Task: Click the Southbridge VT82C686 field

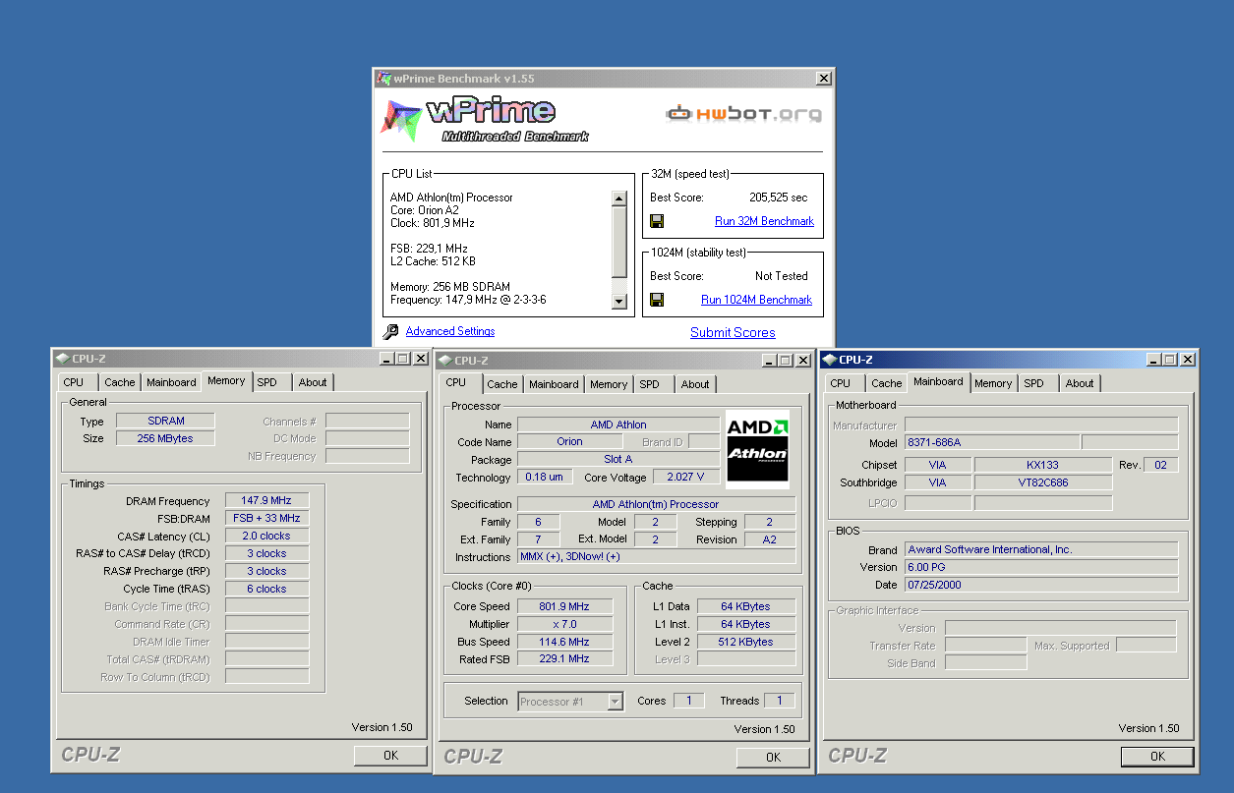Action: click(1043, 483)
